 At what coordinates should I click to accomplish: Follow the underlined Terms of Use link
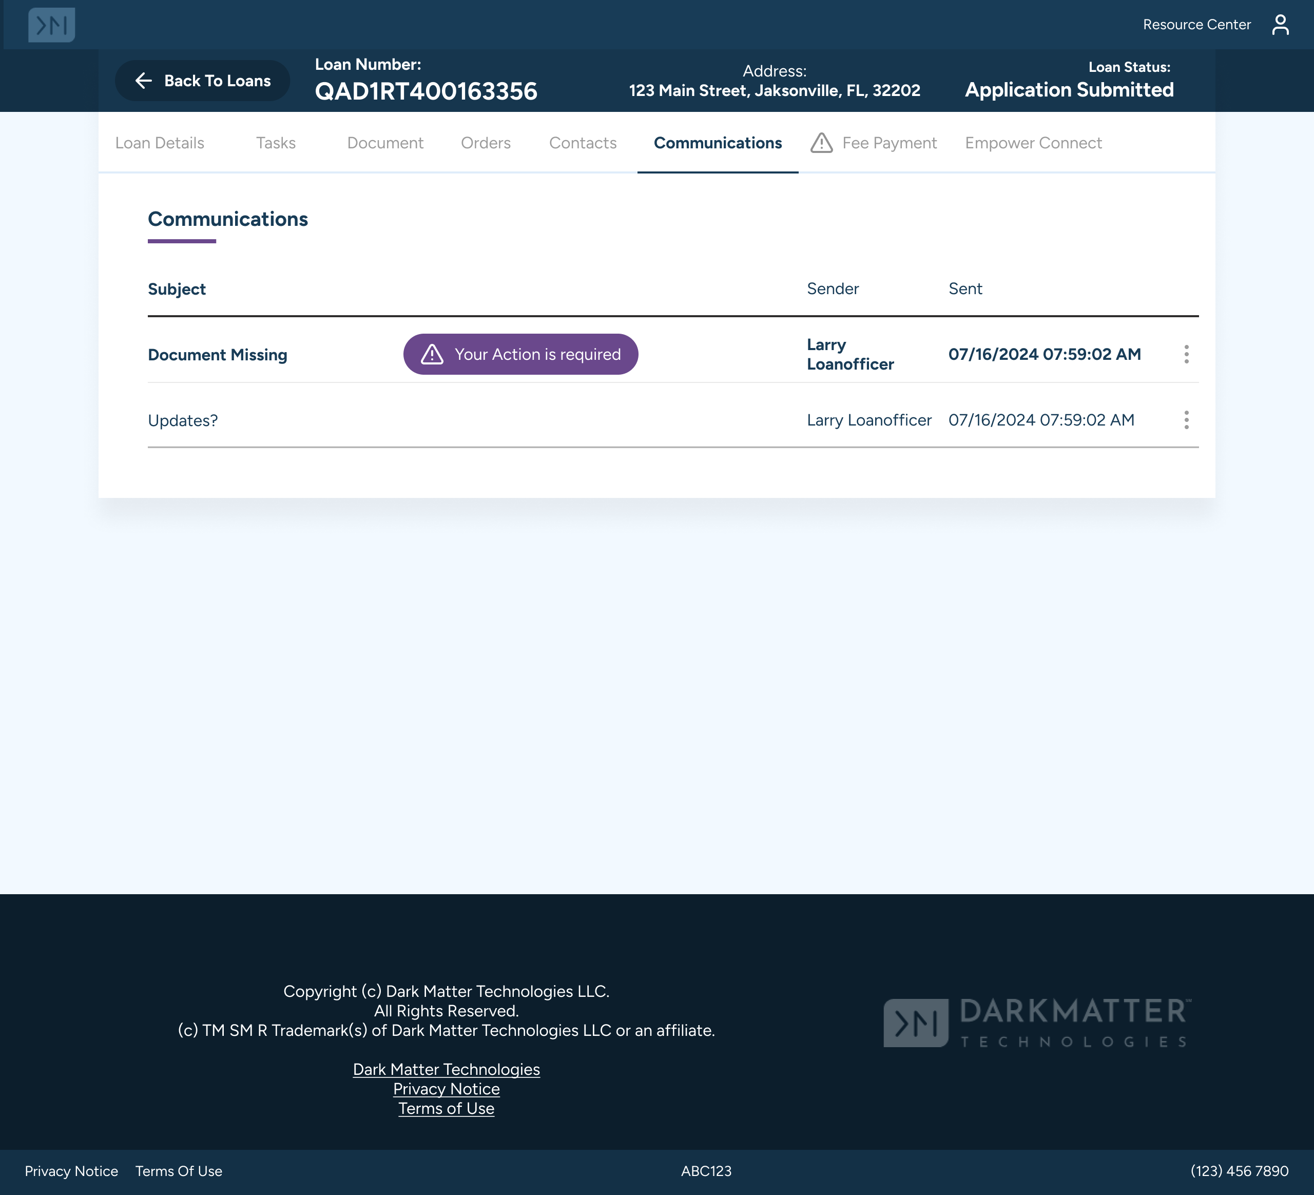click(446, 1108)
